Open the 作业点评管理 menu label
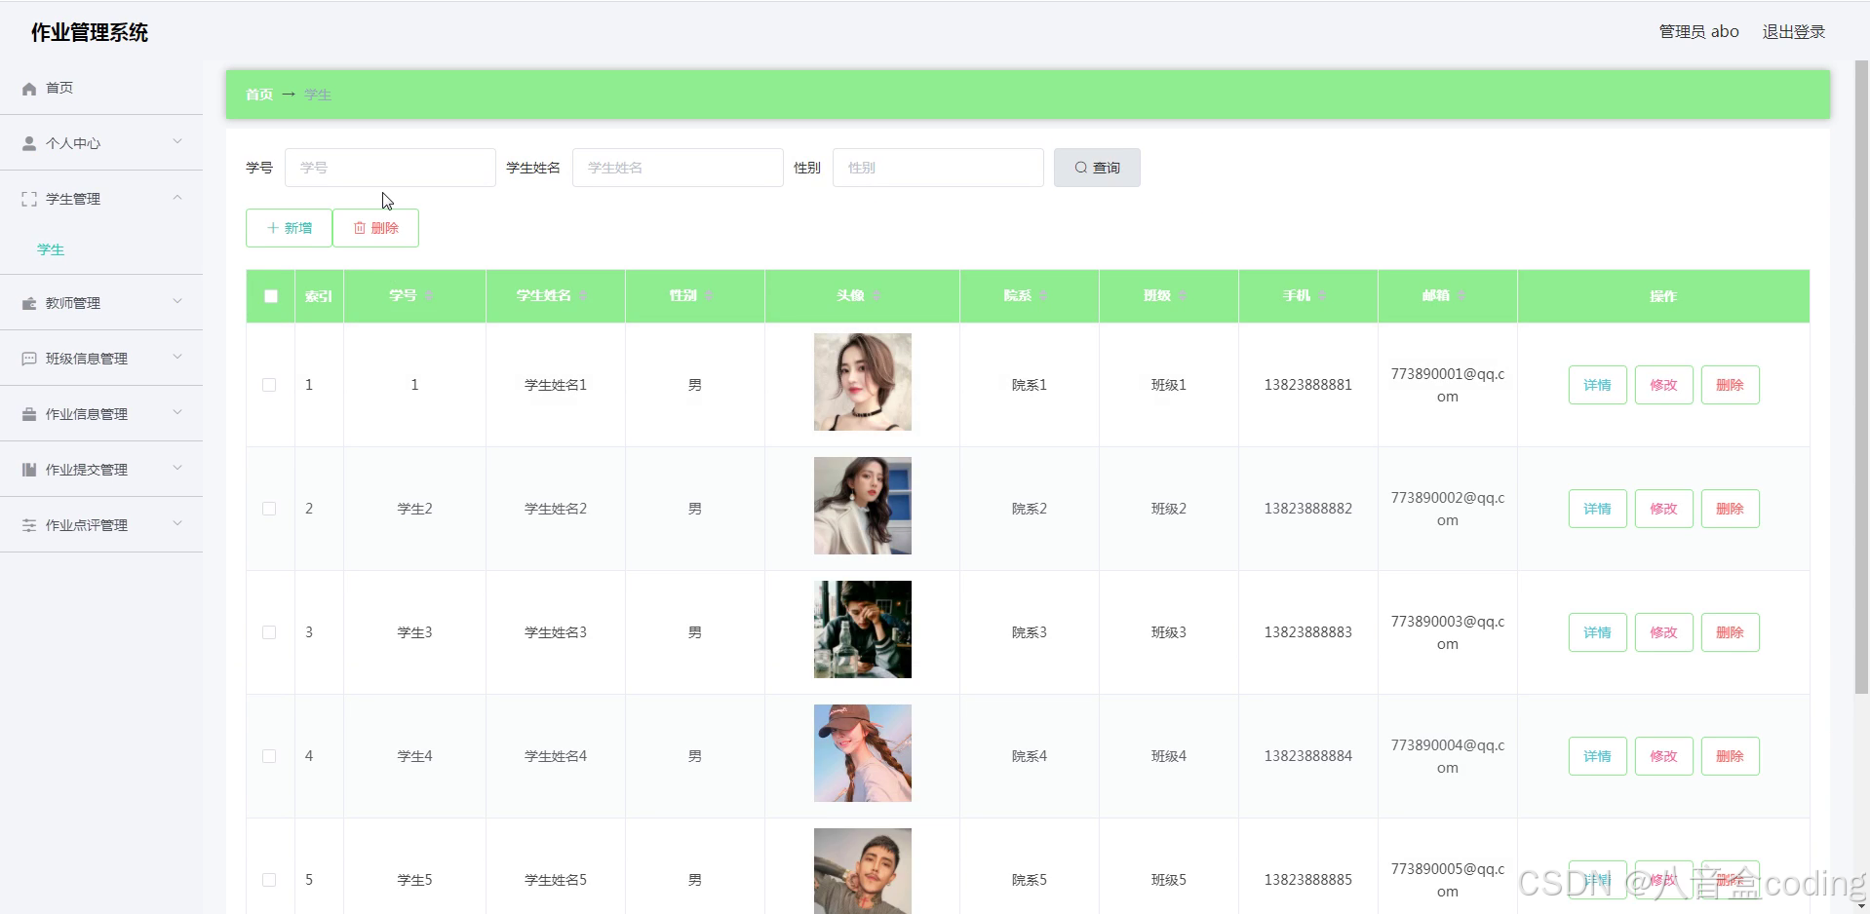The width and height of the screenshot is (1870, 914). (87, 525)
